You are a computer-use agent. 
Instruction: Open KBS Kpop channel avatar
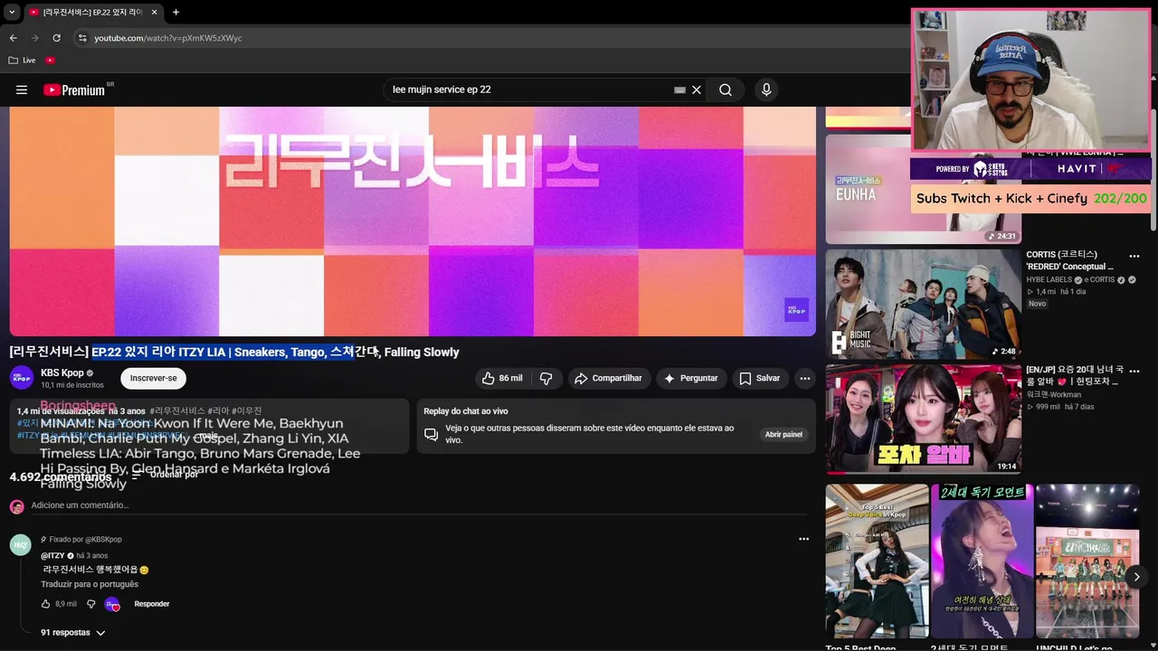point(22,378)
